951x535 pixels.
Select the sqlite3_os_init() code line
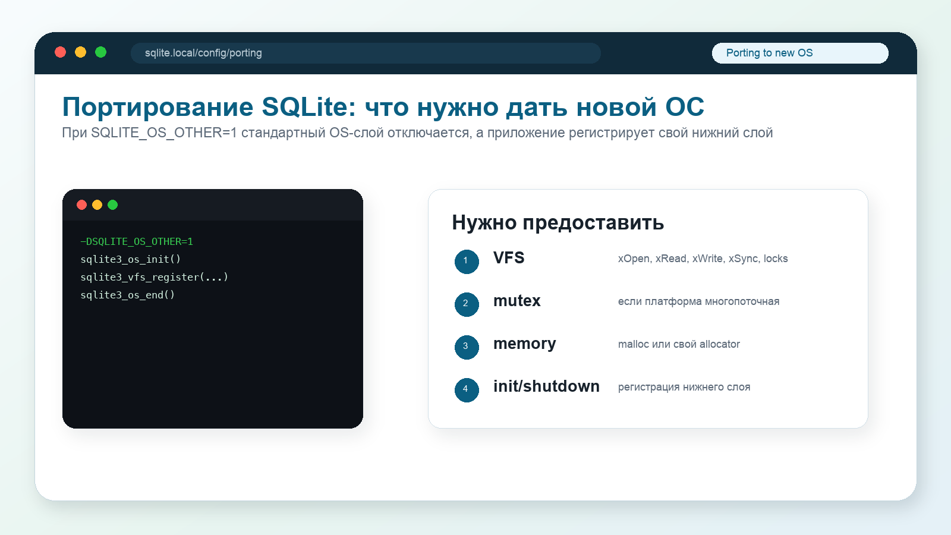(131, 259)
